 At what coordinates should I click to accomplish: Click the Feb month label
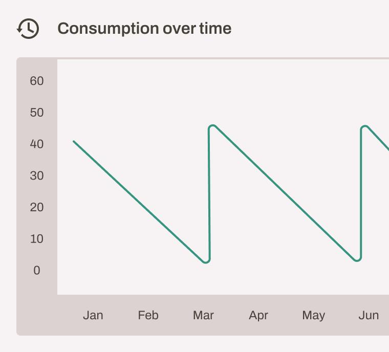148,315
